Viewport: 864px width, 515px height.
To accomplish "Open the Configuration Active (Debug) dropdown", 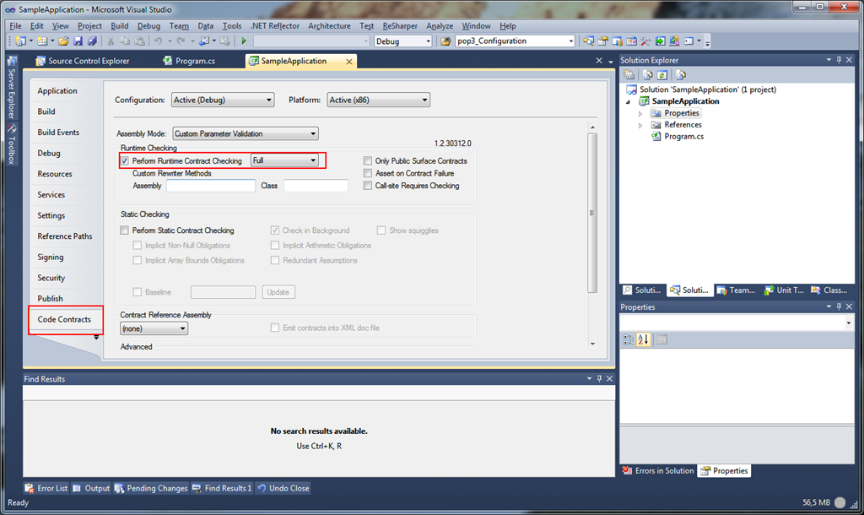I will [x=223, y=100].
